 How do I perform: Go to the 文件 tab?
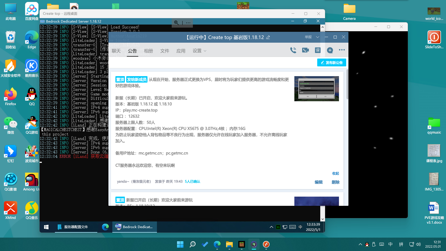[x=165, y=51]
